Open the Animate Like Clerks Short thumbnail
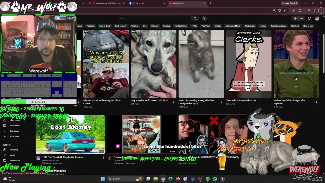This screenshot has width=325, height=183. point(249,64)
